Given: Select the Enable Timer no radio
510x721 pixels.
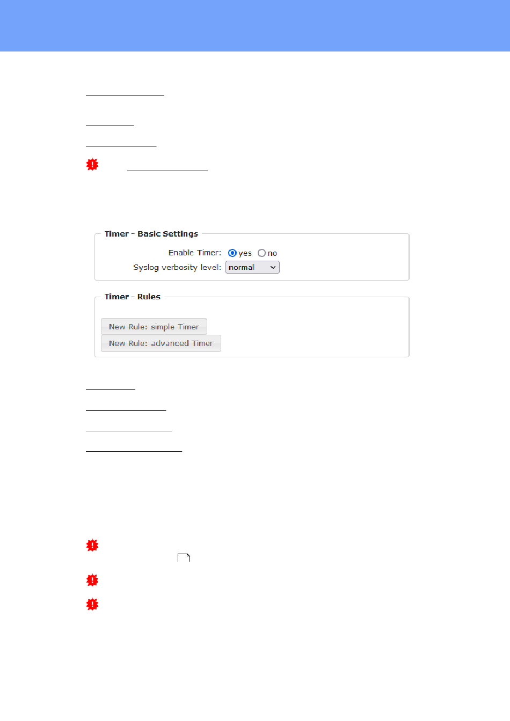Looking at the screenshot, I should point(262,253).
